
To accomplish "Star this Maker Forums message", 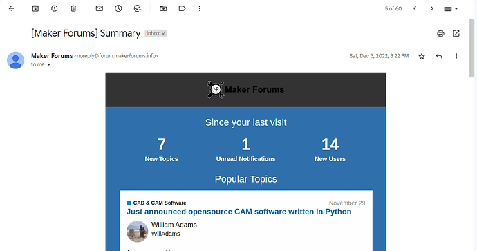I will click(x=421, y=56).
